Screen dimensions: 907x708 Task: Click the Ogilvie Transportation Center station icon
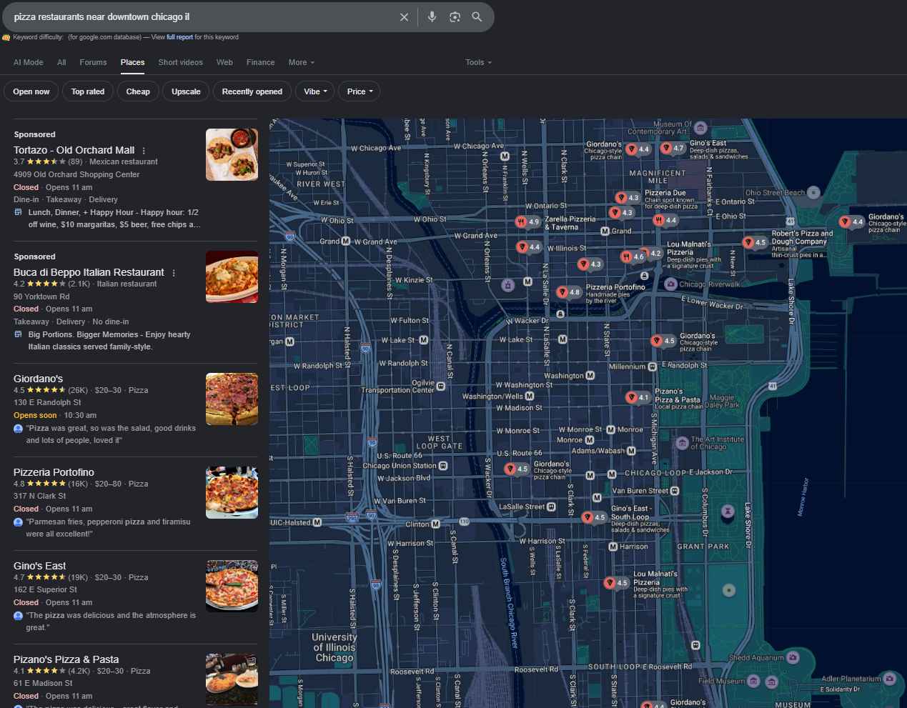[441, 387]
